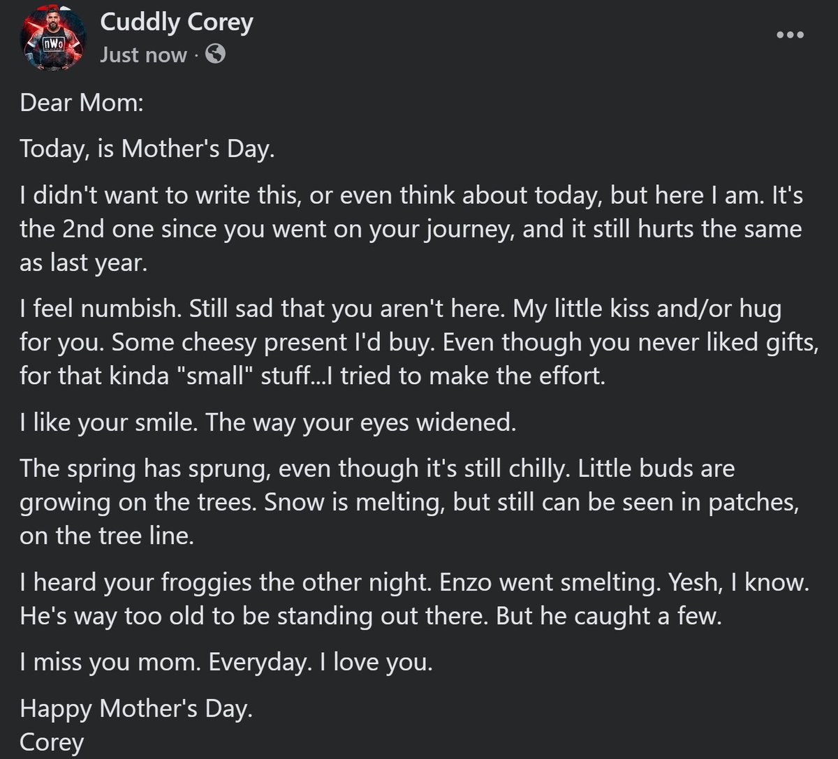The width and height of the screenshot is (838, 759).
Task: Click paragraph starting "The spring has sprung"
Action: pyautogui.click(x=409, y=501)
